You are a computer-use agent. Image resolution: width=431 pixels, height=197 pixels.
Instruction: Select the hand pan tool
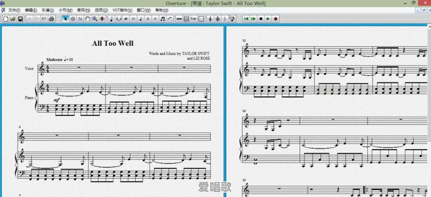click(87, 19)
